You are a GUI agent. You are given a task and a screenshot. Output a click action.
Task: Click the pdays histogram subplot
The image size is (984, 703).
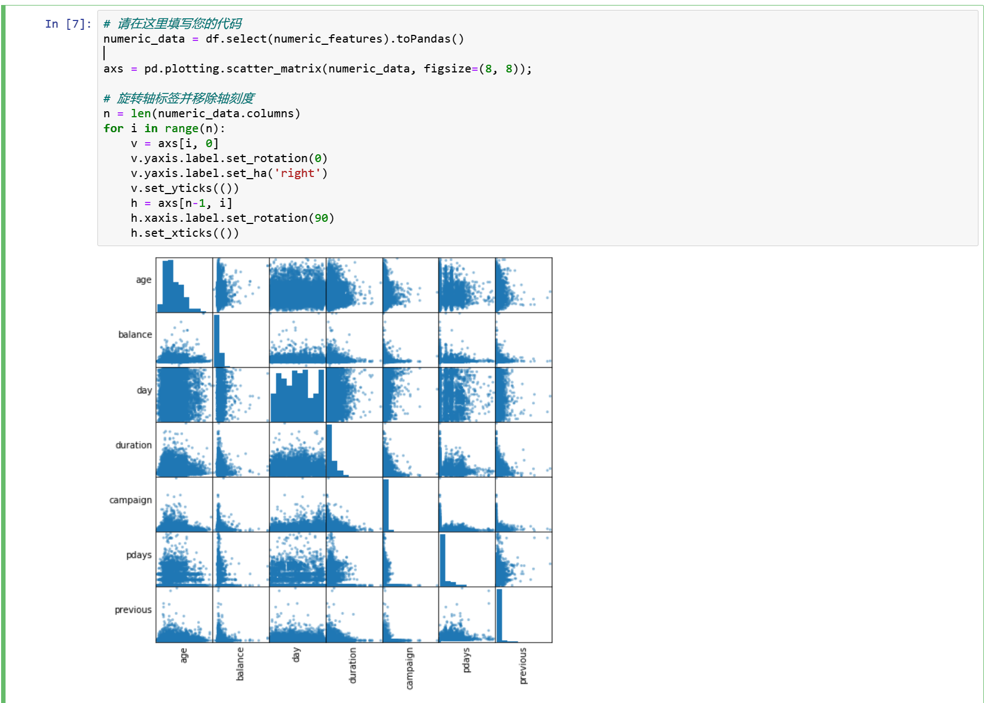[x=467, y=559]
